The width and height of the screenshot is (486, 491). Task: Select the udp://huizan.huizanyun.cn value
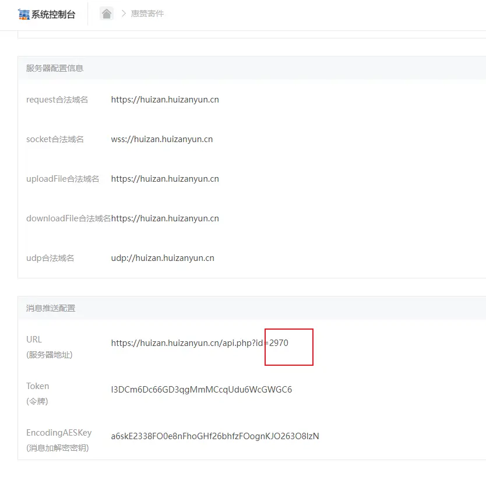coord(163,258)
